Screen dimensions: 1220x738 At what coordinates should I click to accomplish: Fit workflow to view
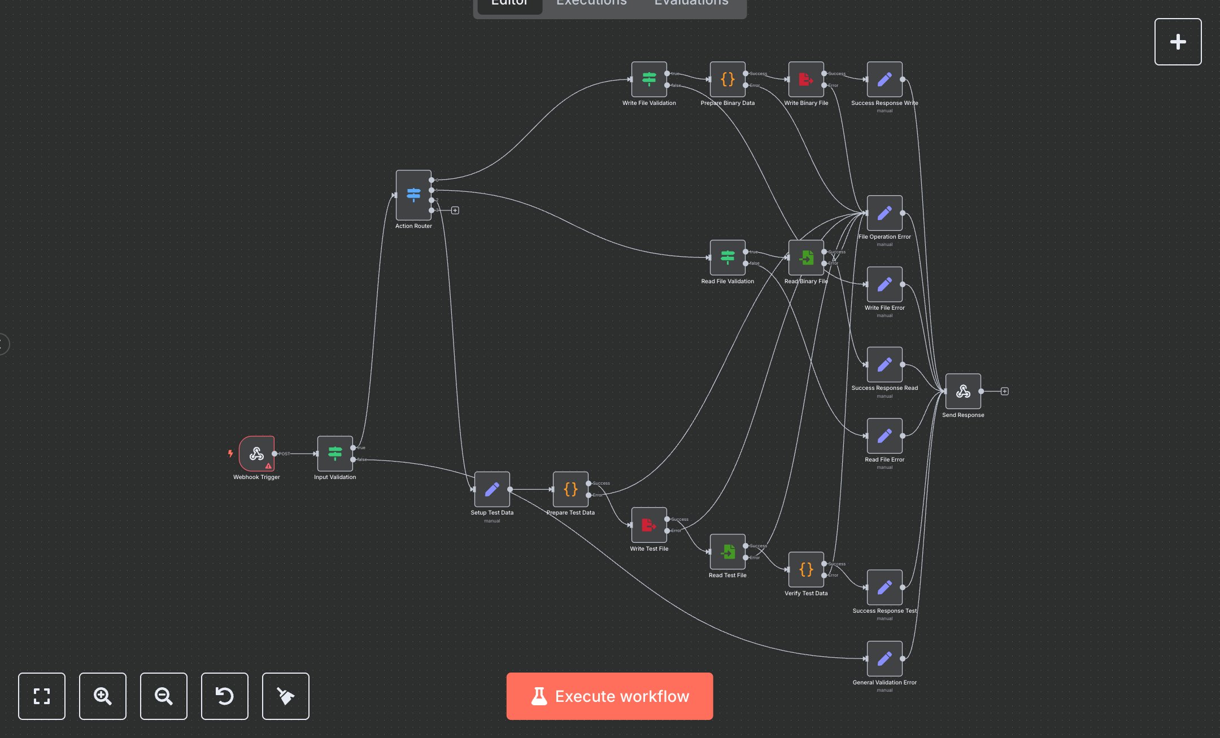[42, 696]
